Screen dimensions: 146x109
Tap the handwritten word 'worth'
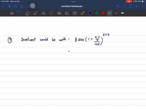click(x=62, y=39)
